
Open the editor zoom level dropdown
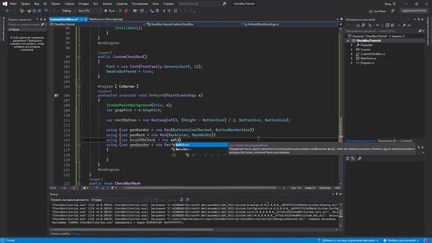click(x=56, y=188)
